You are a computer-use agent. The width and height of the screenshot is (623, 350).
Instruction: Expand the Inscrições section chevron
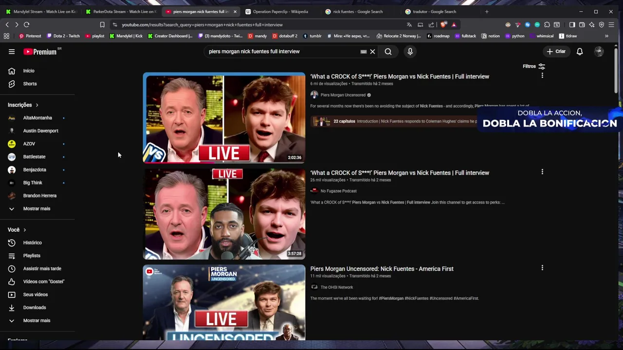click(37, 105)
